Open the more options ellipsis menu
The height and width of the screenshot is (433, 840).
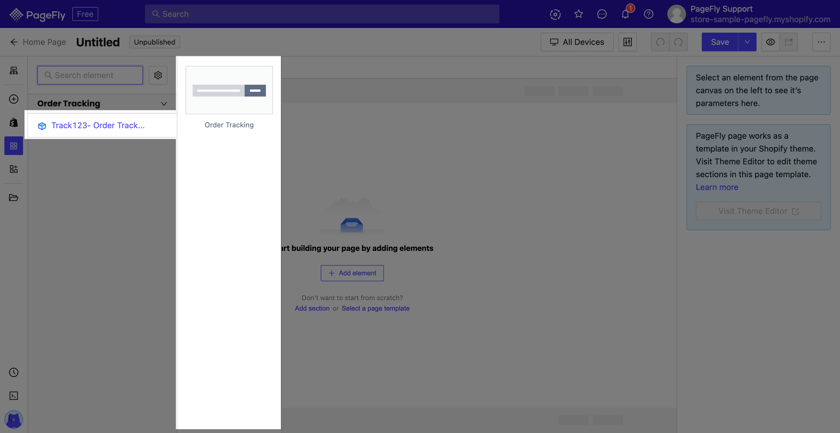click(x=821, y=42)
